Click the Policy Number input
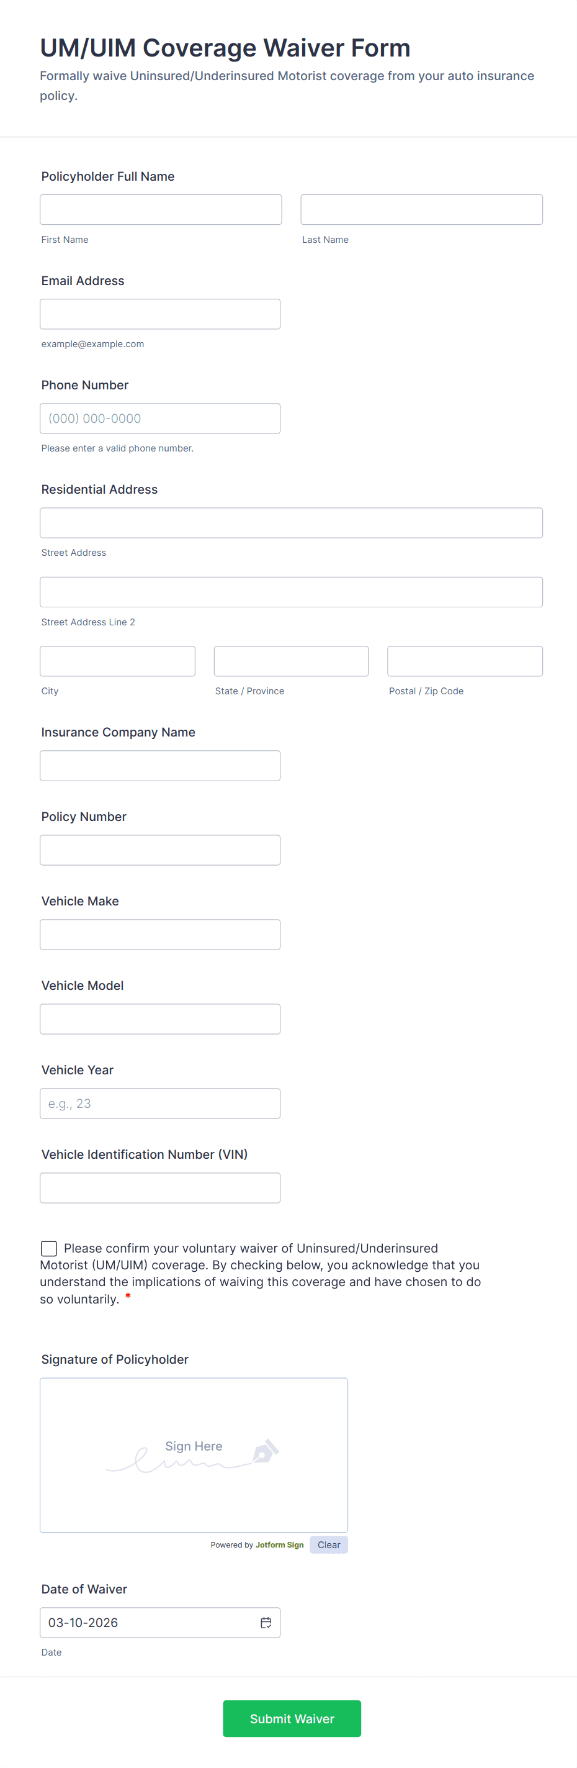Viewport: 577px width, 1768px height. pos(160,850)
